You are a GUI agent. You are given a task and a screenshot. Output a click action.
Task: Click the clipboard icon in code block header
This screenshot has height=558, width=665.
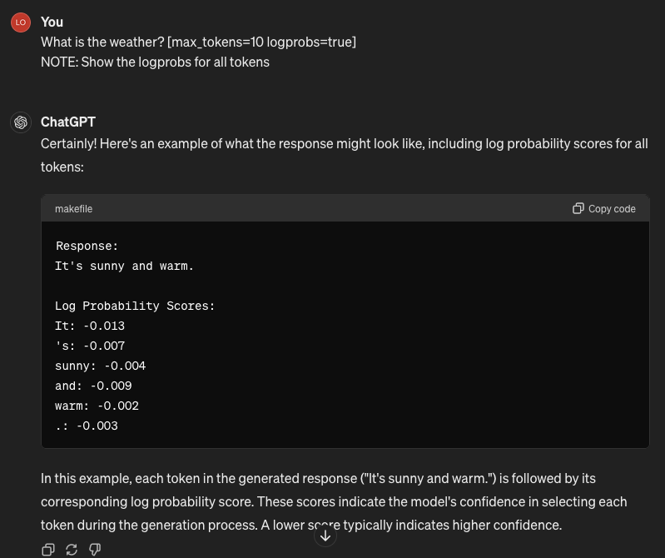[x=578, y=208]
